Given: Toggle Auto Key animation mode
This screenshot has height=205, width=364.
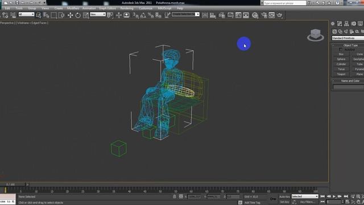Looking at the screenshot, I should point(284,196).
